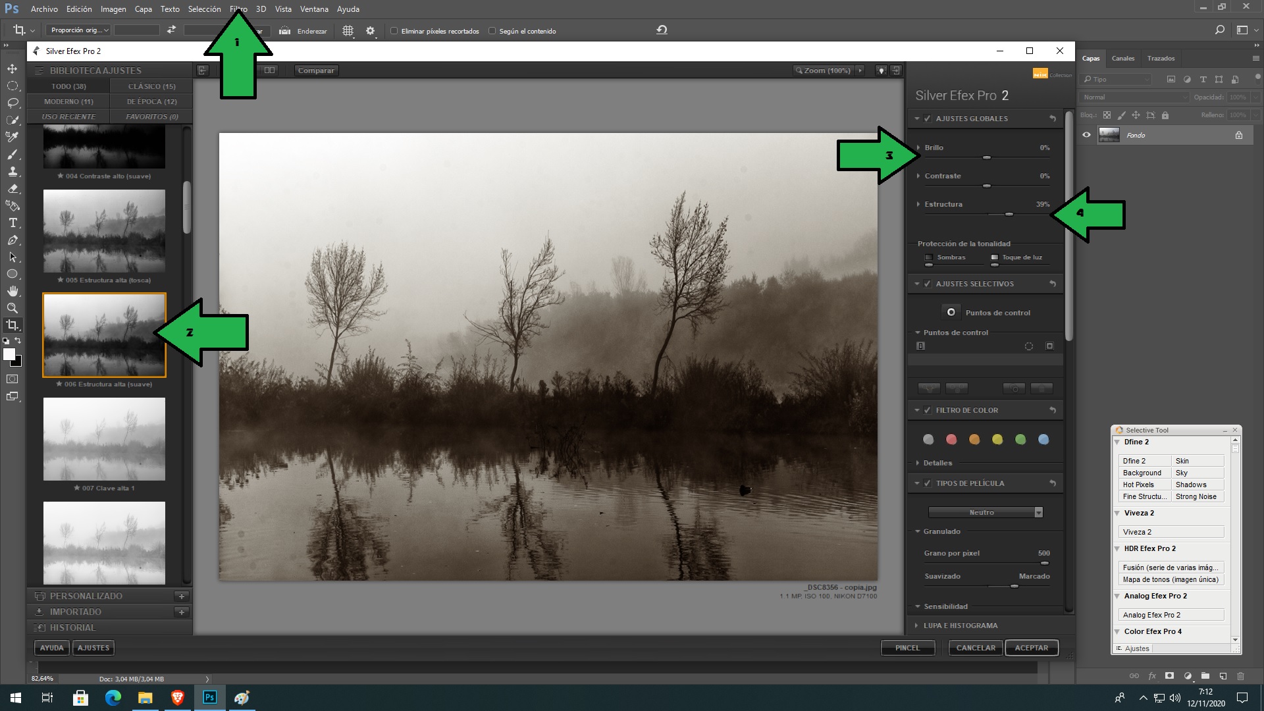
Task: Select the Lasso tool
Action: 13,103
